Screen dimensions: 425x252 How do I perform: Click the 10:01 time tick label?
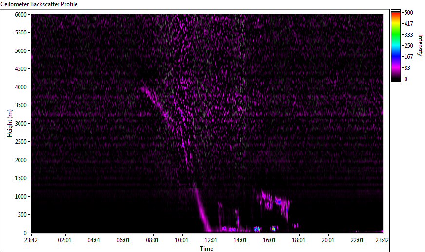tap(182, 240)
